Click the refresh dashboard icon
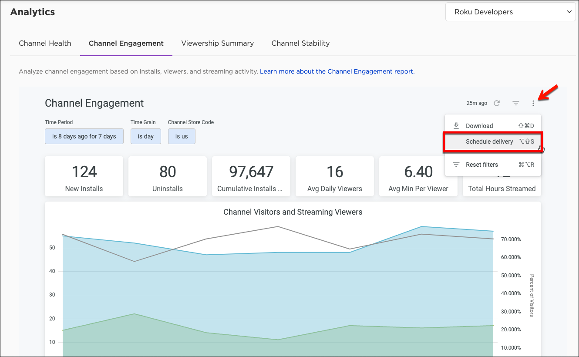Screen dimensions: 579x357 (x=497, y=103)
